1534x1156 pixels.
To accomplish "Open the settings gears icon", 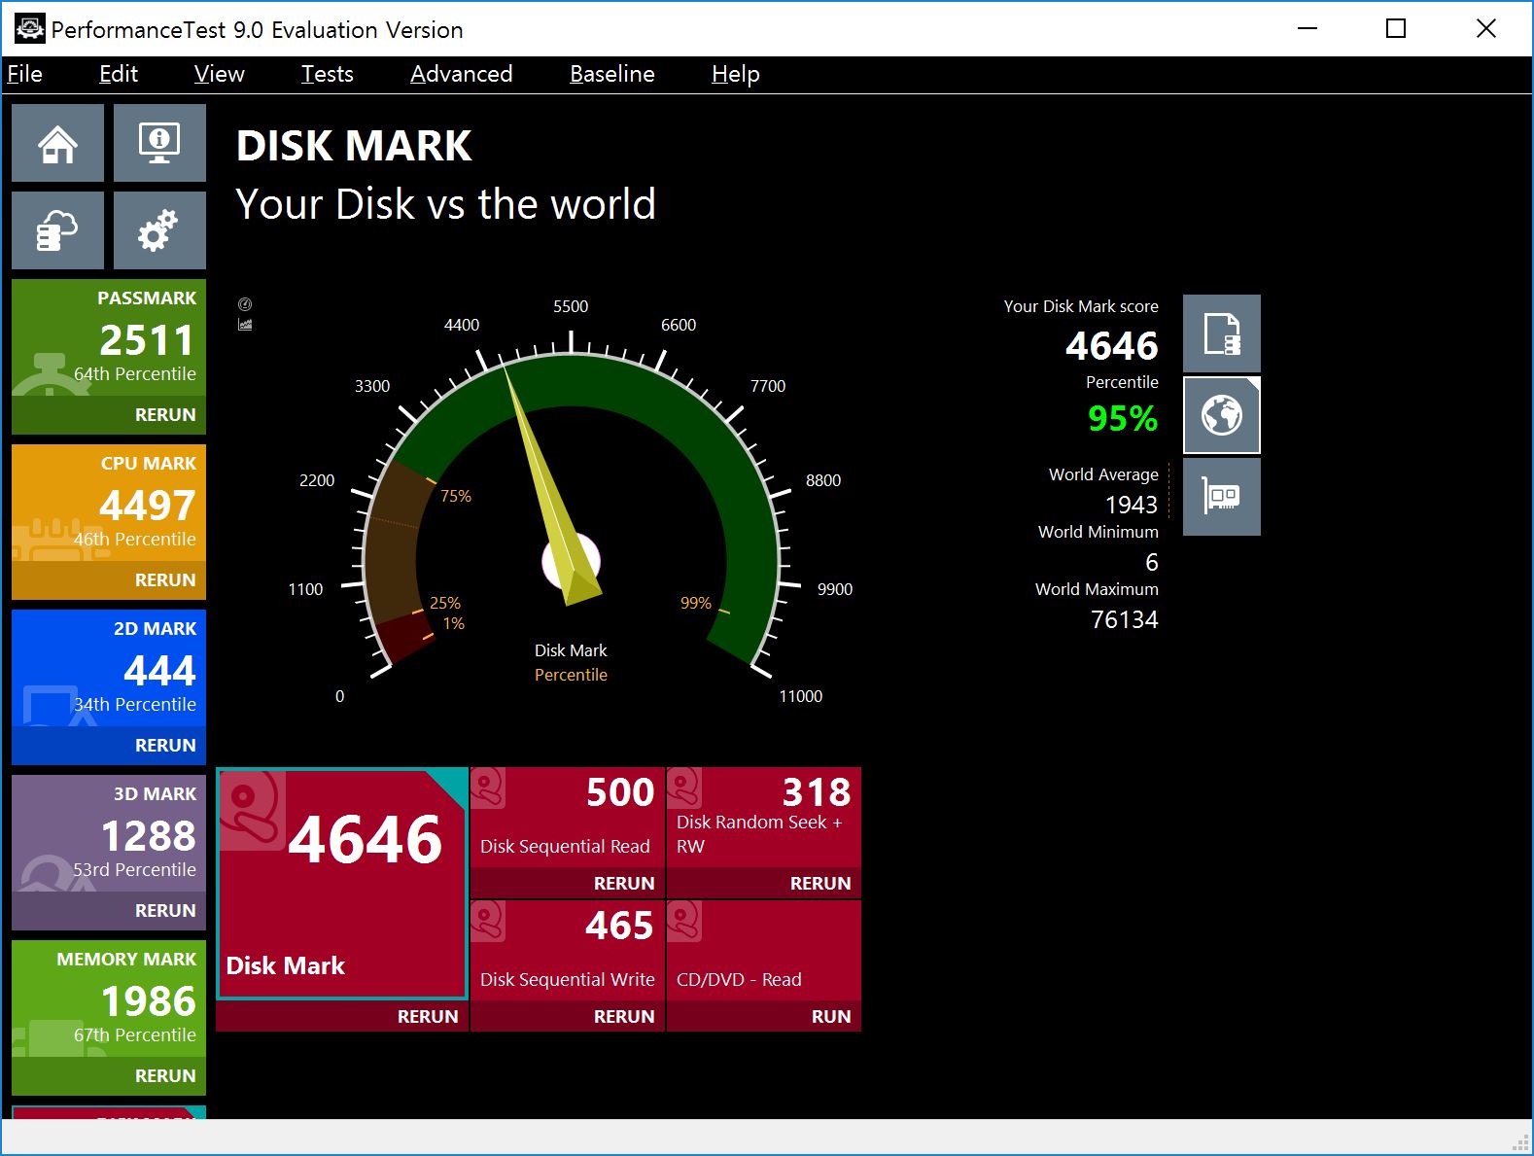I will (159, 230).
